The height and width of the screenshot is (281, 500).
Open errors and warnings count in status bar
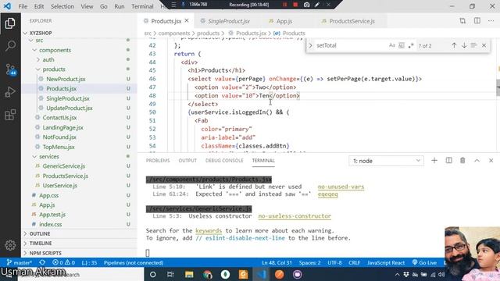63,263
